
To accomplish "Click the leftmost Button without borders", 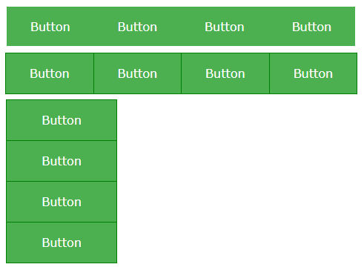I will coord(50,27).
